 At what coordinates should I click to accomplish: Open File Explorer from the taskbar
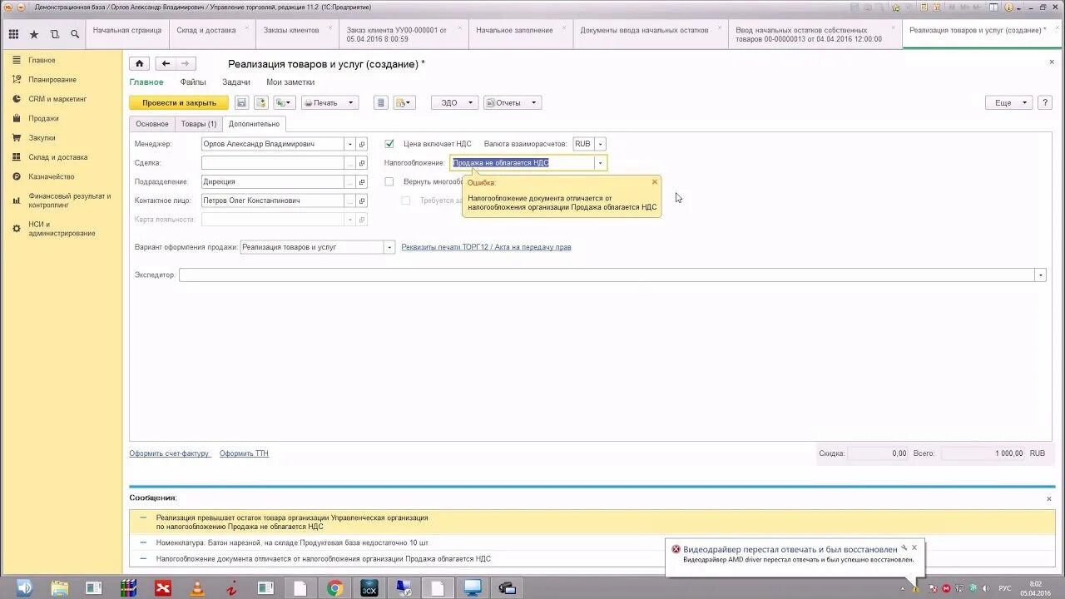(60, 588)
